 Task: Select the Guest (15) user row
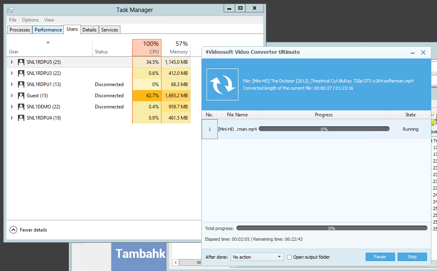click(98, 96)
